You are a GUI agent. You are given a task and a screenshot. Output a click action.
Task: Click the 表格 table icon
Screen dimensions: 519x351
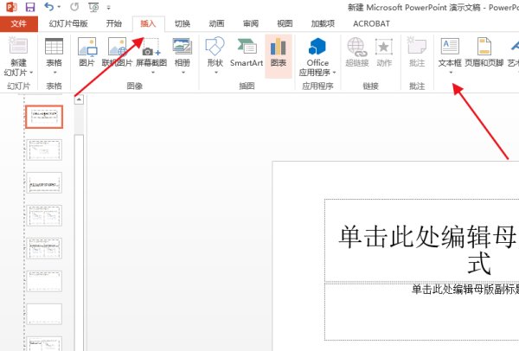54,47
